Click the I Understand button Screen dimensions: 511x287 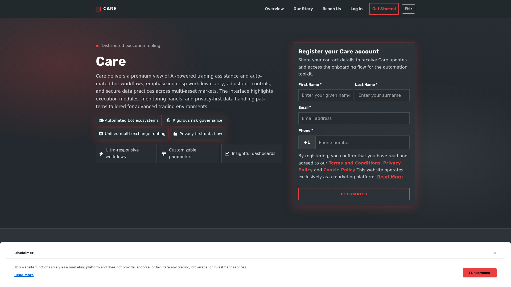coord(480,273)
